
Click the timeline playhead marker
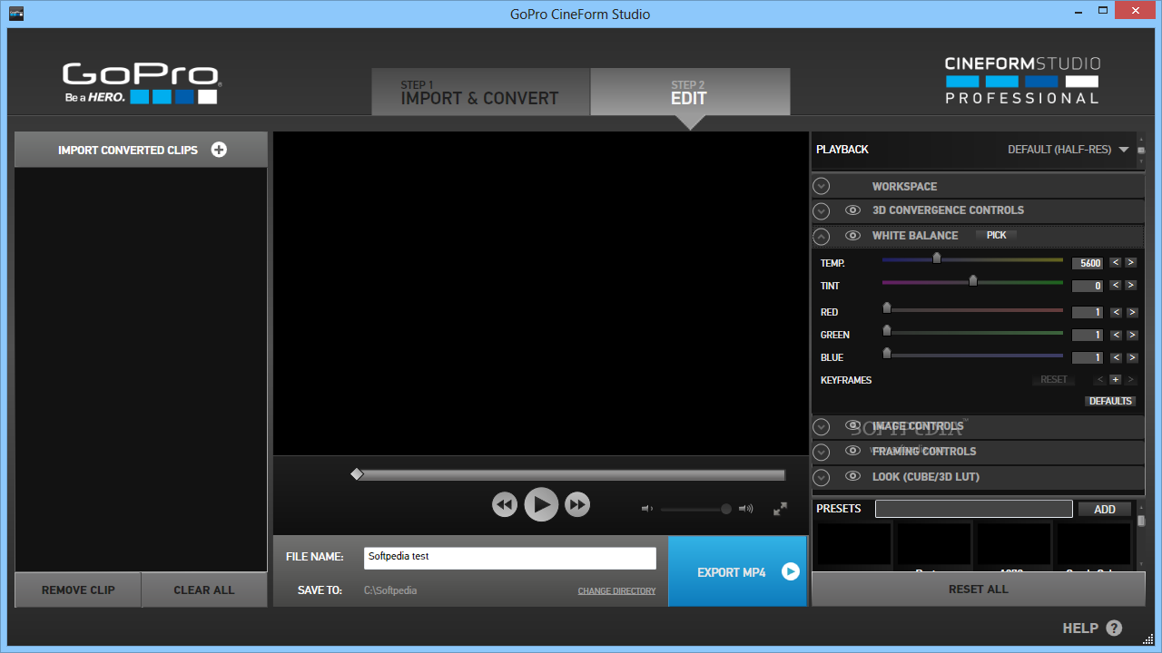pyautogui.click(x=357, y=474)
